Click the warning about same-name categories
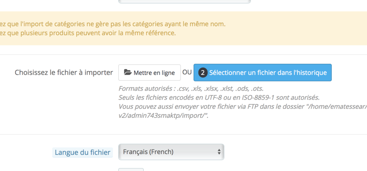Viewport: 367px width, 171px height. click(x=113, y=24)
